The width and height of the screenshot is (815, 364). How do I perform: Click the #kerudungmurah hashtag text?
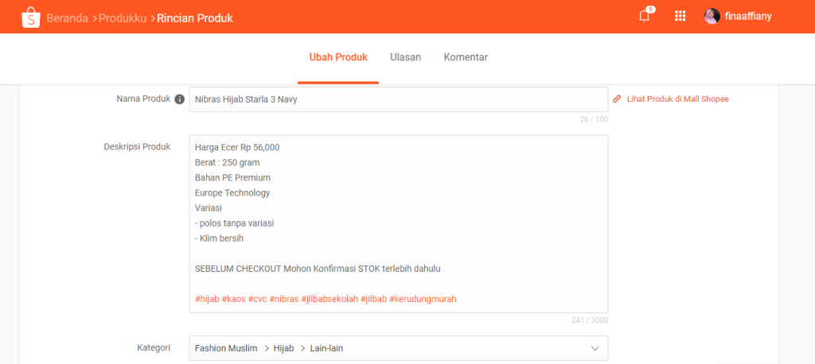coord(423,299)
